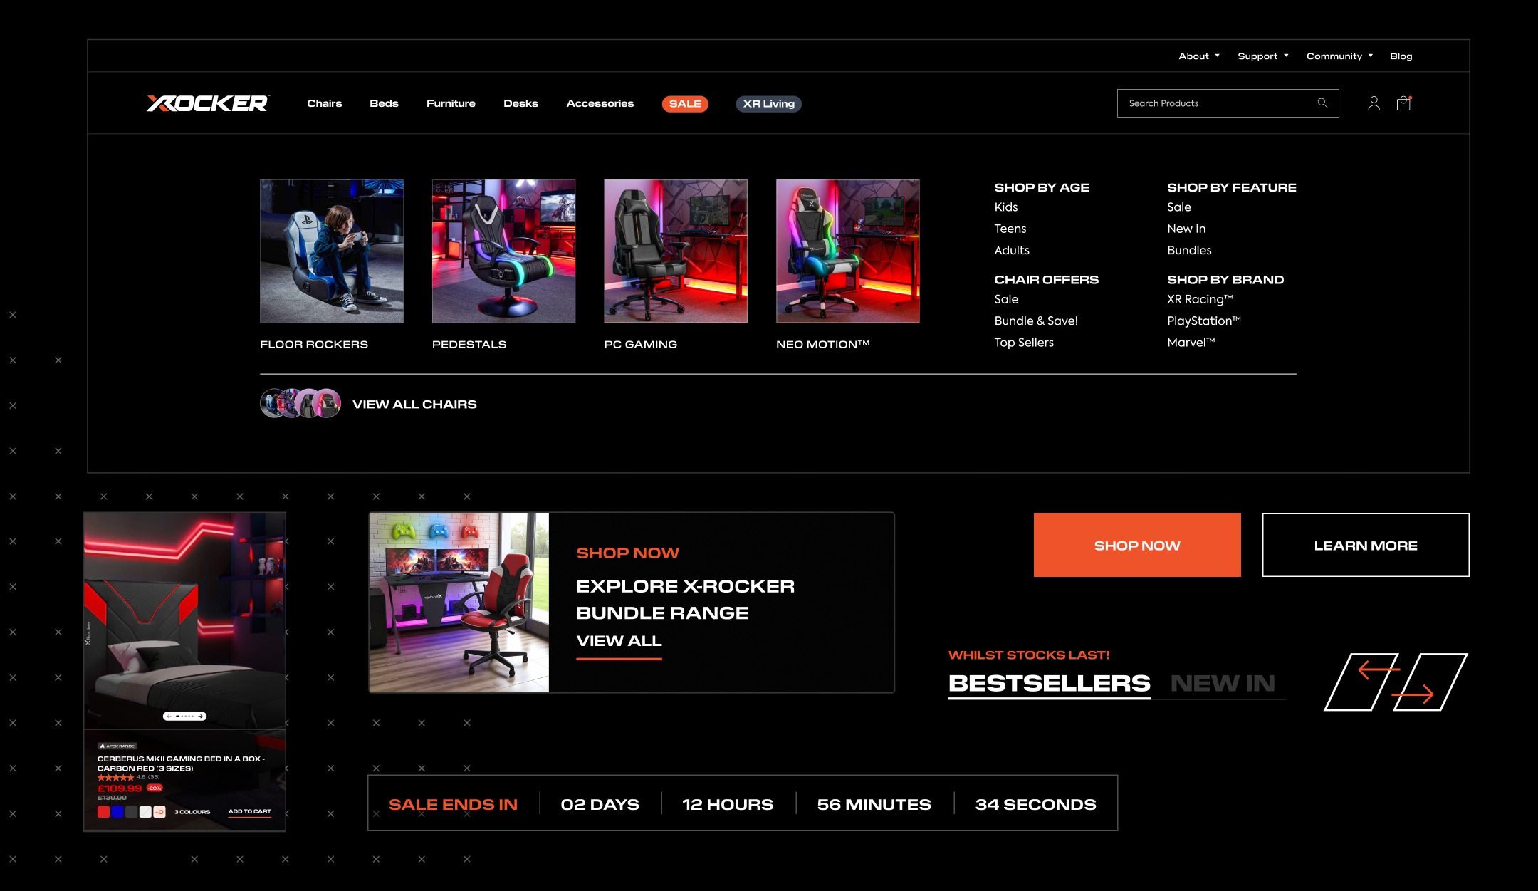This screenshot has height=891, width=1538.
Task: Click the FLOOR ROCKERS label
Action: [x=314, y=344]
